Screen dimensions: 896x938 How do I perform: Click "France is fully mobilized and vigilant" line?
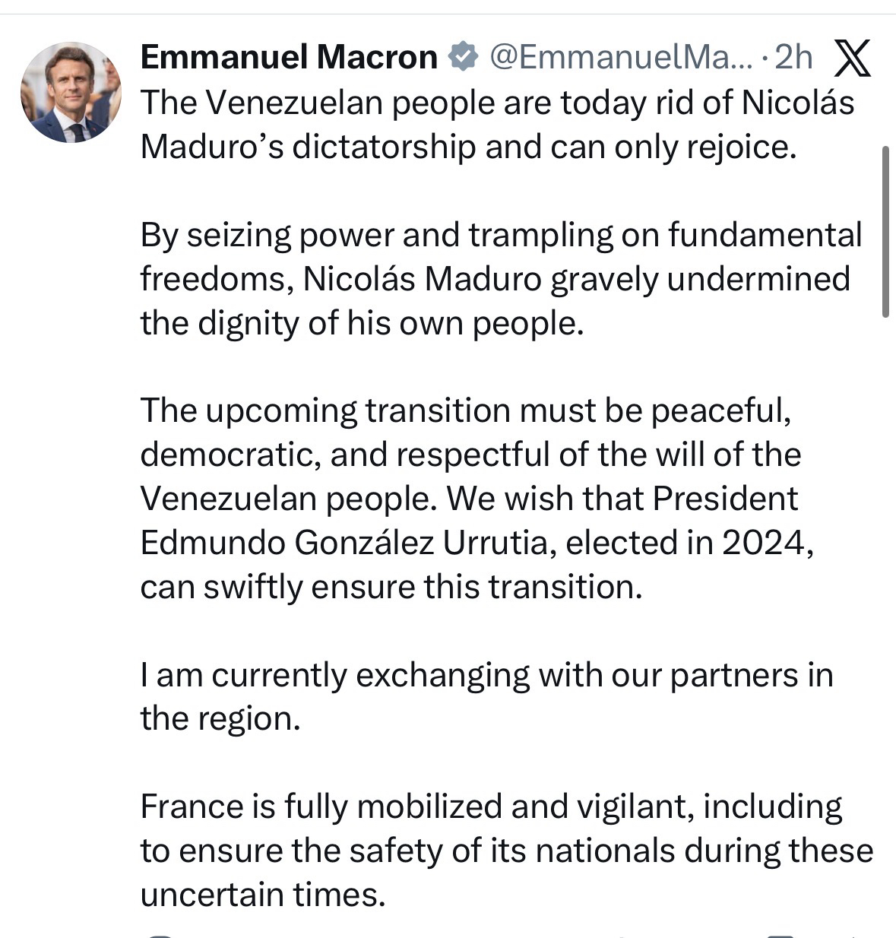tap(416, 806)
